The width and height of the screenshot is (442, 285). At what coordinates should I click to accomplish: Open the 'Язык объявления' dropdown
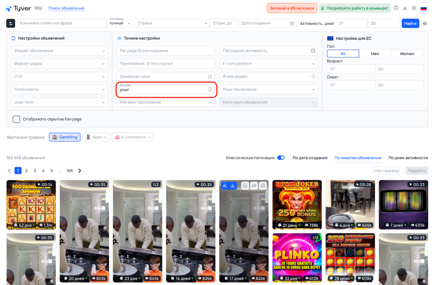pos(268,89)
